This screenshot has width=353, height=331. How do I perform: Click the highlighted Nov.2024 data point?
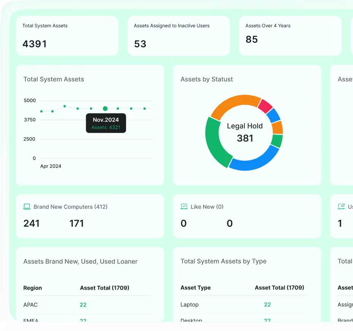click(x=105, y=108)
